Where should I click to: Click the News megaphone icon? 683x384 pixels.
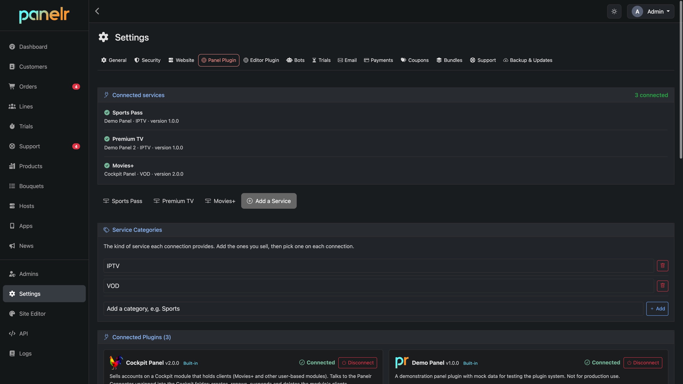(12, 246)
